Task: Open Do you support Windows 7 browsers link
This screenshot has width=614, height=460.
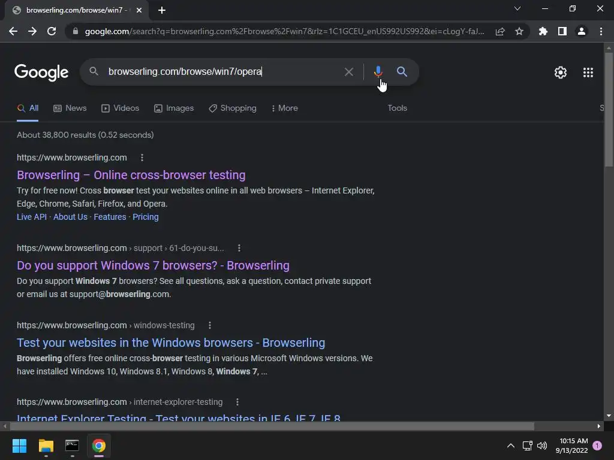Action: [x=153, y=265]
